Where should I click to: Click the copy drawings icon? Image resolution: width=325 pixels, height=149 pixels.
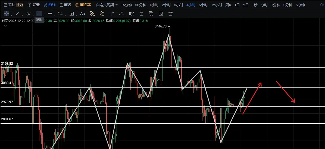tap(151, 14)
